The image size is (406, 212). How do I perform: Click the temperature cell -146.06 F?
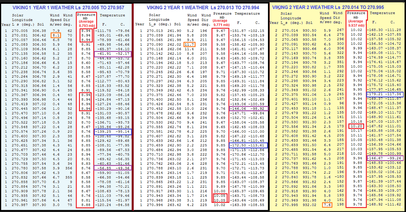point(239,109)
